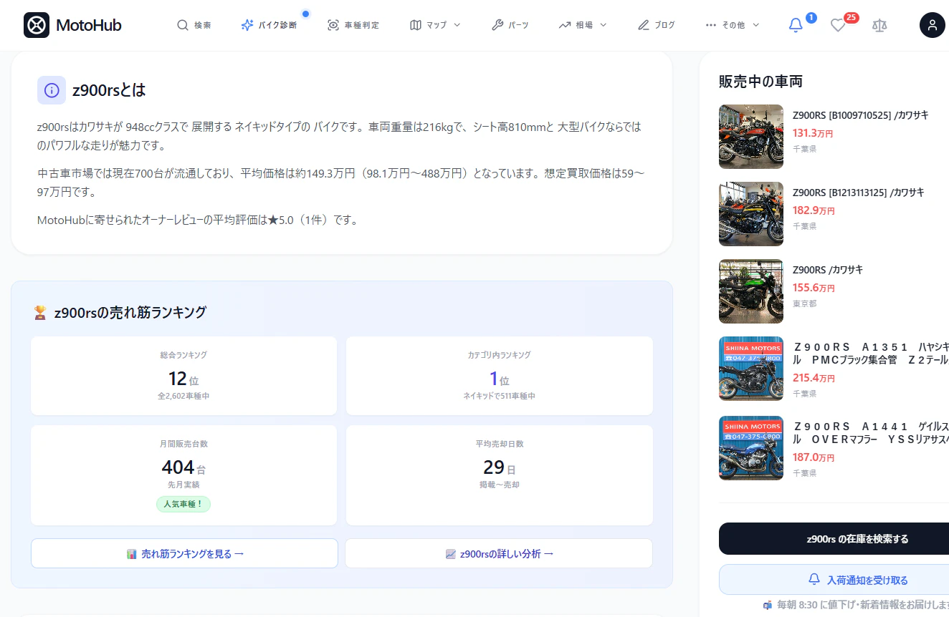
Task: Click the bell icon in 入荷通知を受け取る
Action: click(x=814, y=579)
